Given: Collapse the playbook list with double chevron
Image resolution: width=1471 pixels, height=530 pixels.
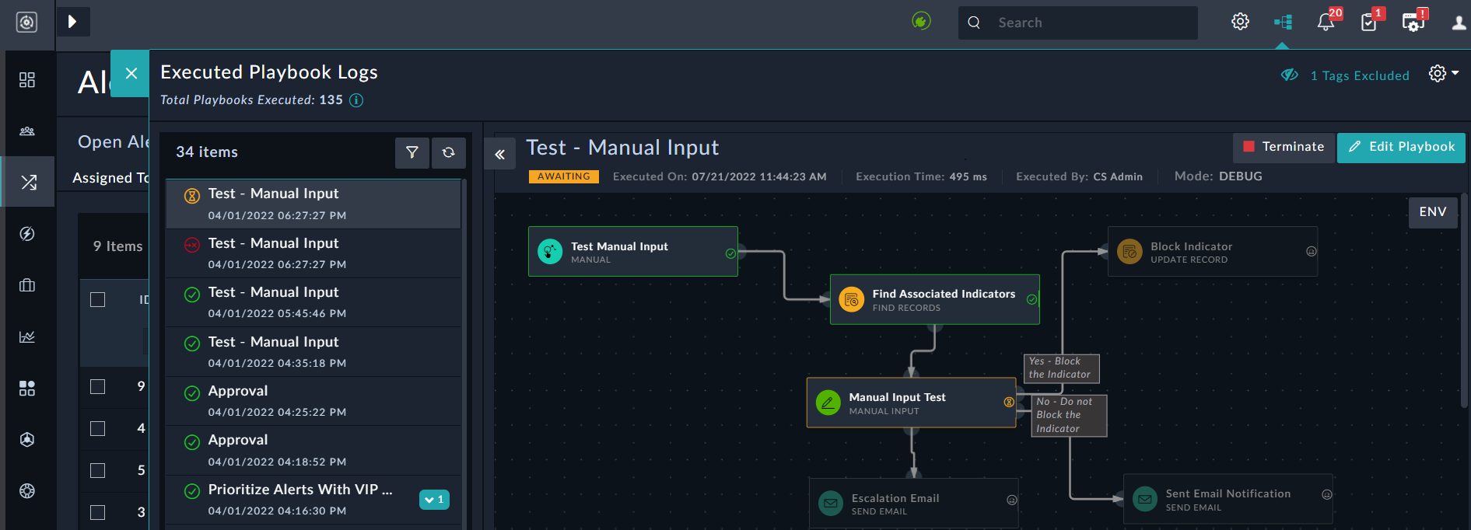Looking at the screenshot, I should pos(499,154).
